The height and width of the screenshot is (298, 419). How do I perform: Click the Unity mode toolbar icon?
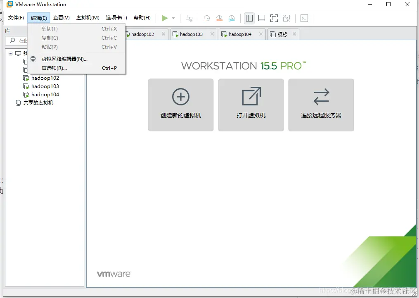(286, 18)
